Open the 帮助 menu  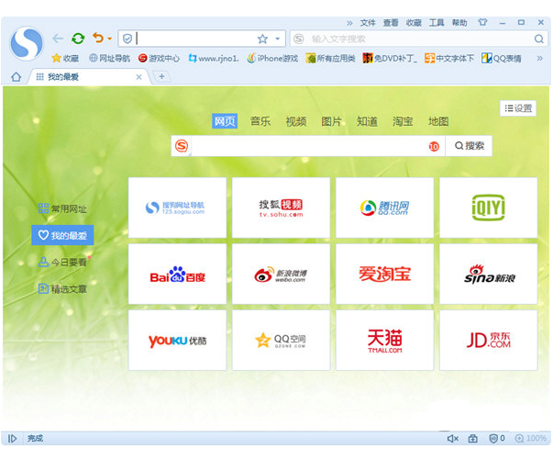tap(459, 23)
